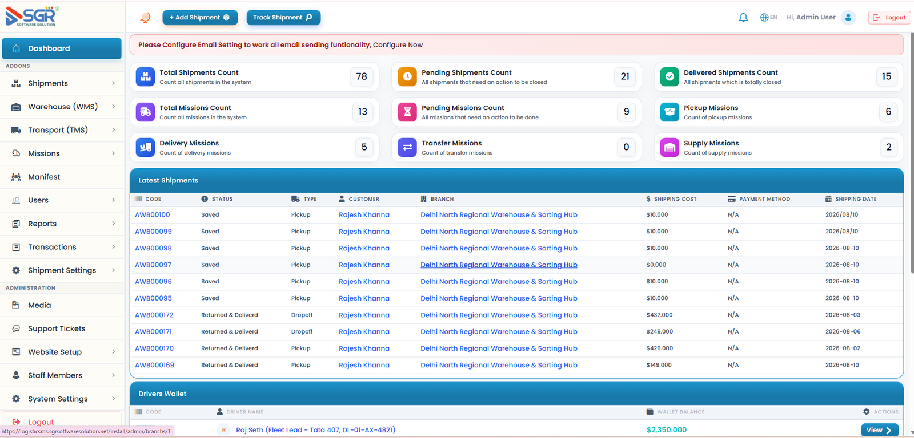Open branch link in the AWB00097 row
Screen dimensions: 914x438
499,265
